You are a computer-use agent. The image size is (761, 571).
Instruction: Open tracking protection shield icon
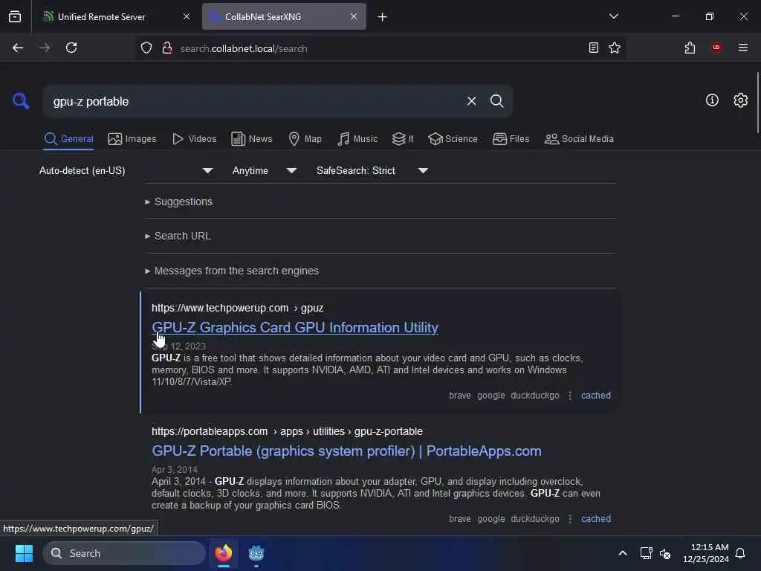tap(146, 48)
